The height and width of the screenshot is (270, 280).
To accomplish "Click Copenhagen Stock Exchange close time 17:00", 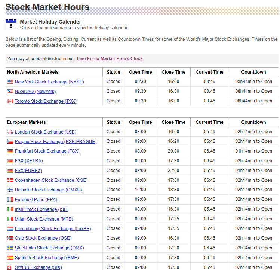I will point(173,180).
